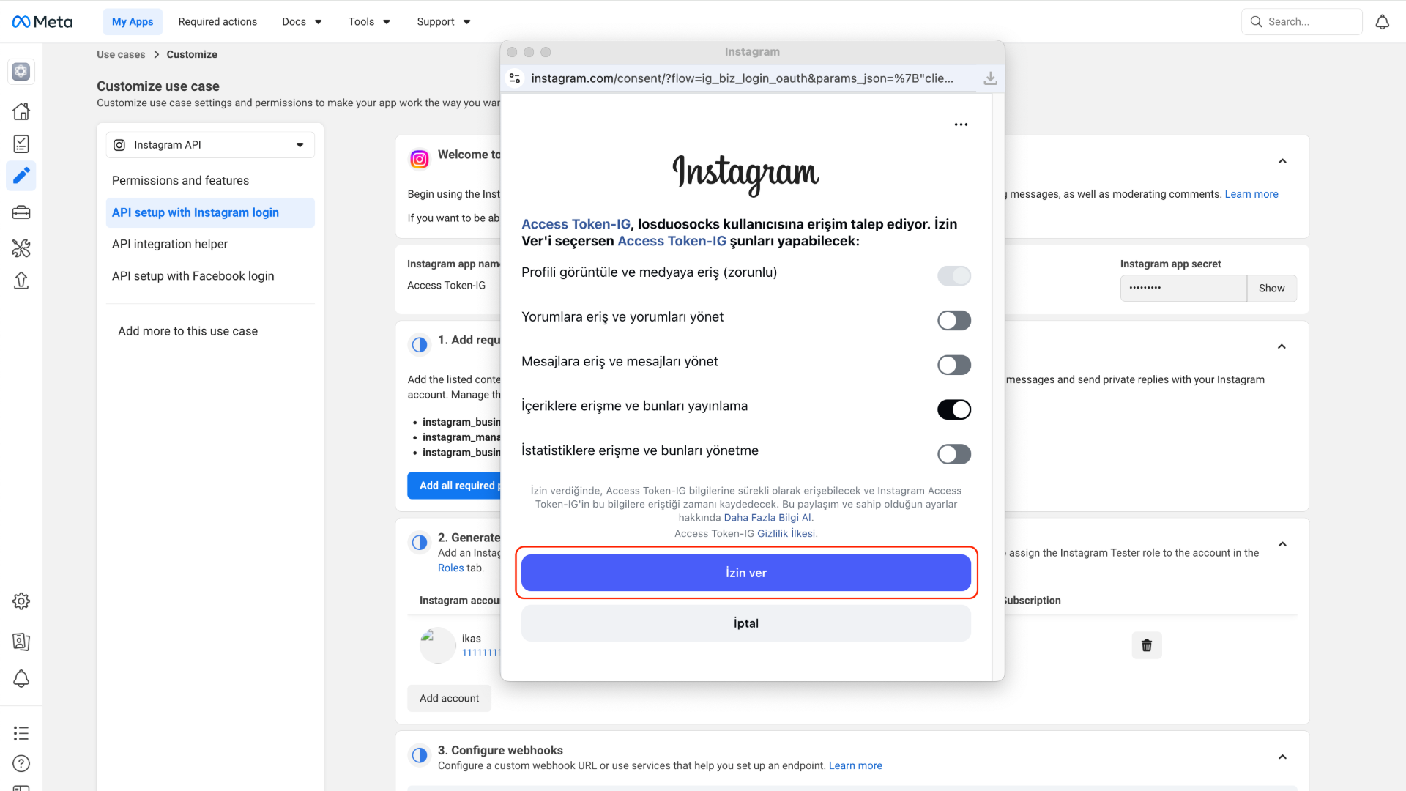This screenshot has height=791, width=1406.
Task: Collapse the Configure webhooks section chevron
Action: pyautogui.click(x=1282, y=757)
